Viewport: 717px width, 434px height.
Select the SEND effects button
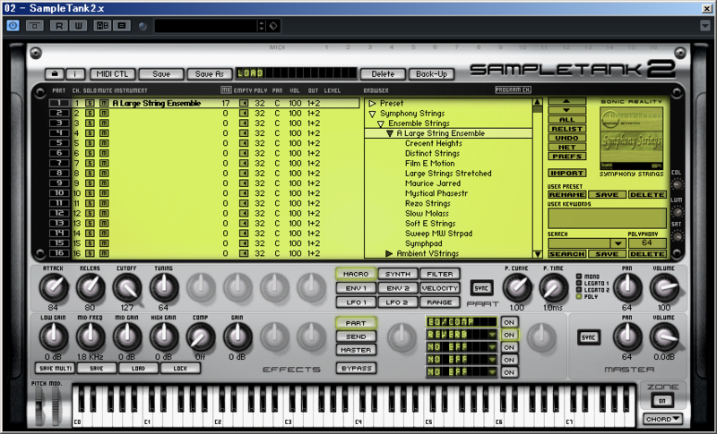[x=356, y=336]
